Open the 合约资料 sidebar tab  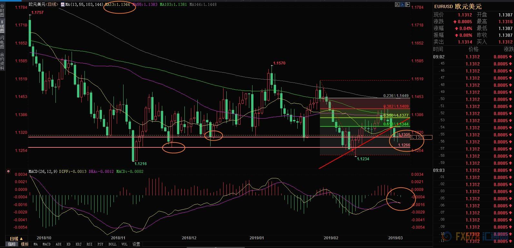(x=2, y=61)
